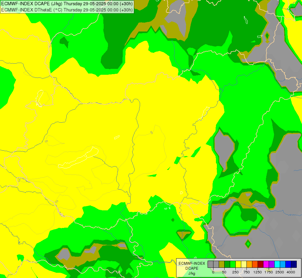Click the pale yellow legend swatch
Viewport: 302px width, 278px height.
[244, 264]
